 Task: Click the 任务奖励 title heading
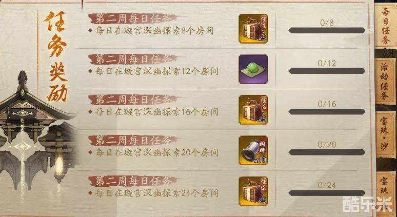(x=55, y=56)
